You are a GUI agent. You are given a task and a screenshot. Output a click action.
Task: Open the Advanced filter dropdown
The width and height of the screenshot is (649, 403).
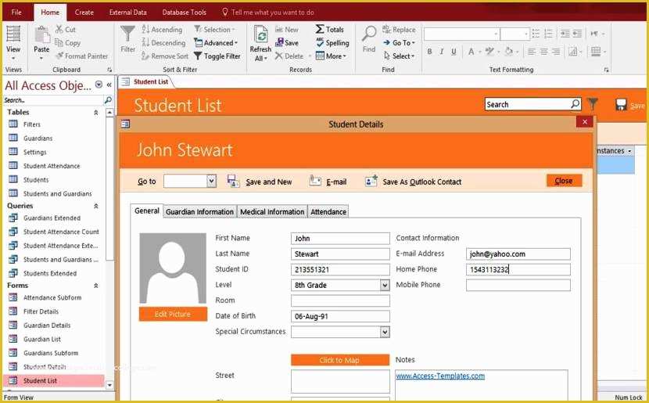pyautogui.click(x=216, y=43)
